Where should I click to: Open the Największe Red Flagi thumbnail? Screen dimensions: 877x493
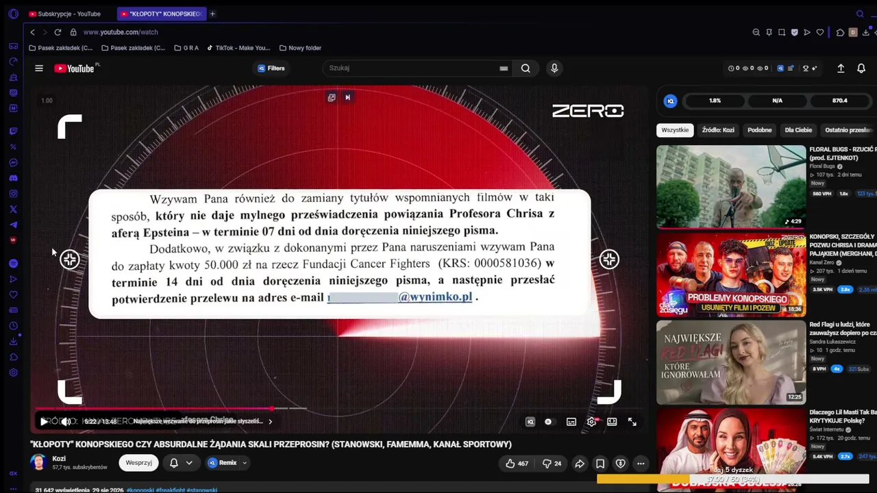731,362
